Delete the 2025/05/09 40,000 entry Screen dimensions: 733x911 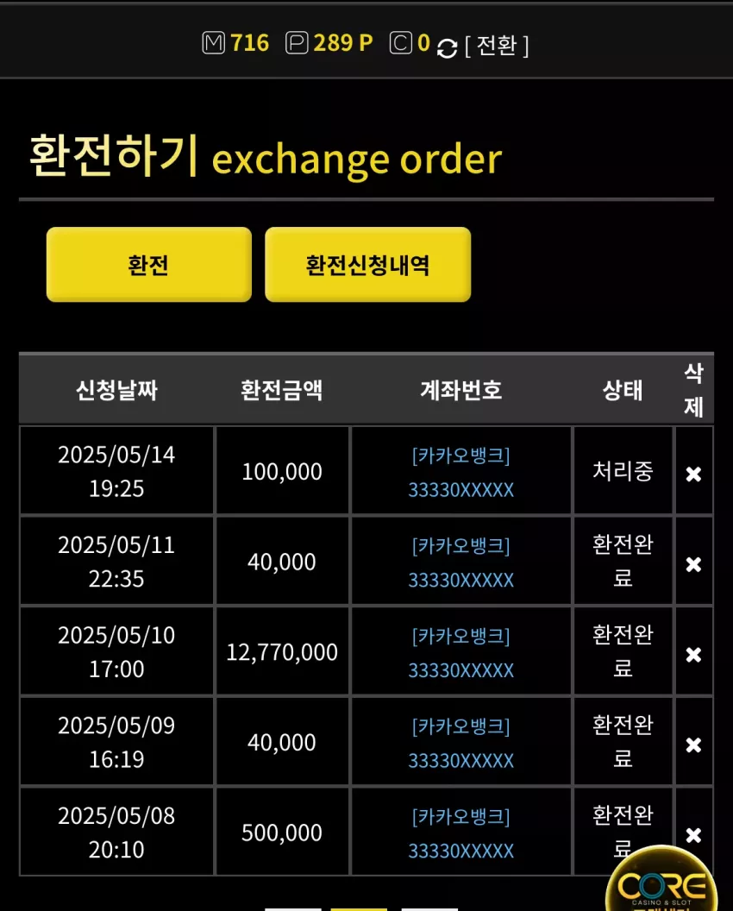(693, 745)
